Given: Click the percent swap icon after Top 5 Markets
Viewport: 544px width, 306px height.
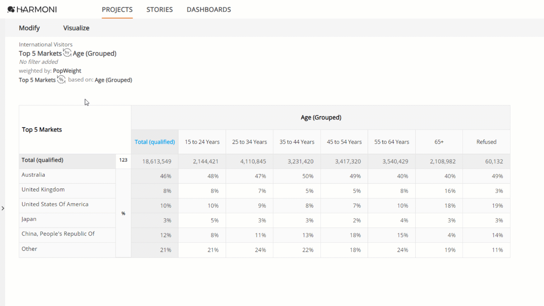Looking at the screenshot, I should pyautogui.click(x=61, y=79).
